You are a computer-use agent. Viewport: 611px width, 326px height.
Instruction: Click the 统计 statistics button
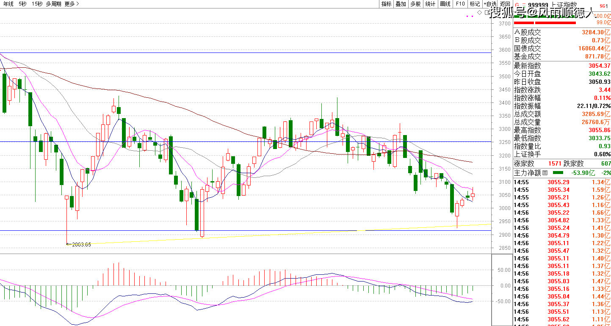(430, 4)
